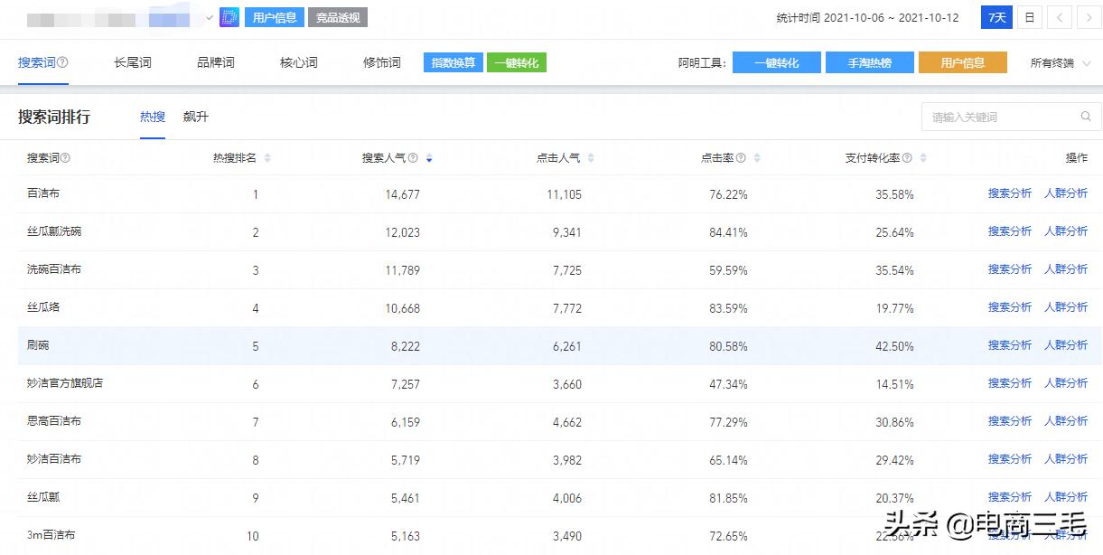
Task: Click the search term 洗碗百洁布
Action: pyautogui.click(x=54, y=269)
